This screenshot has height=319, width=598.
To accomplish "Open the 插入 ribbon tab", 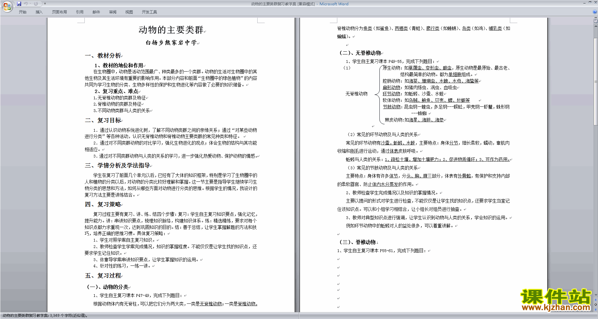I will click(39, 12).
